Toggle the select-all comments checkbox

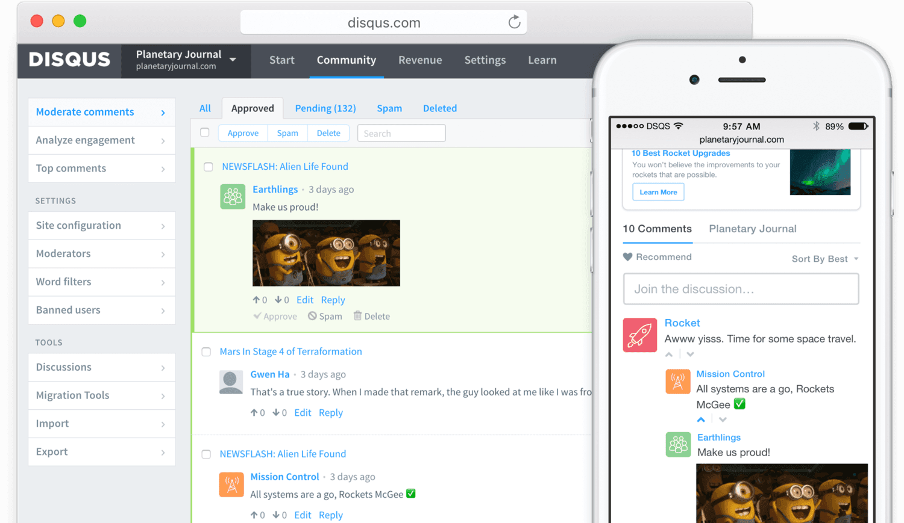click(x=205, y=132)
